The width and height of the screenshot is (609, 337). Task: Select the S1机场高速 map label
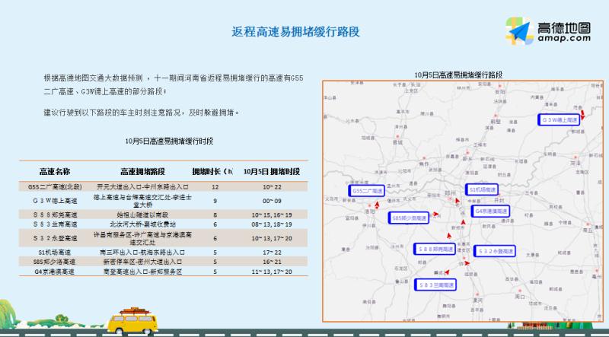[481, 189]
